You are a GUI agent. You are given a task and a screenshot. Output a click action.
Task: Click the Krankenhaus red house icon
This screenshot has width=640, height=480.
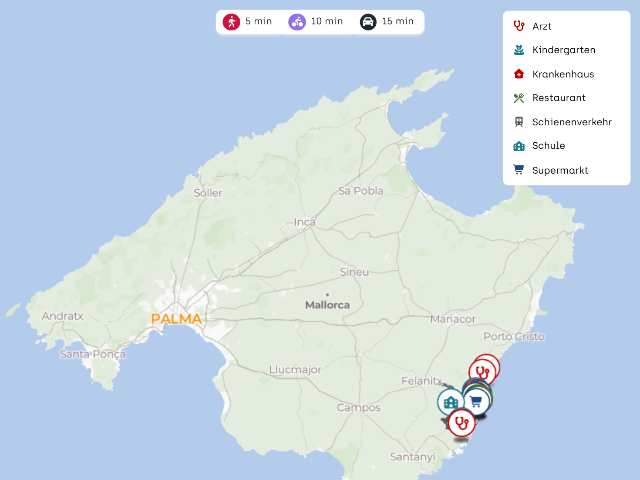click(x=519, y=74)
